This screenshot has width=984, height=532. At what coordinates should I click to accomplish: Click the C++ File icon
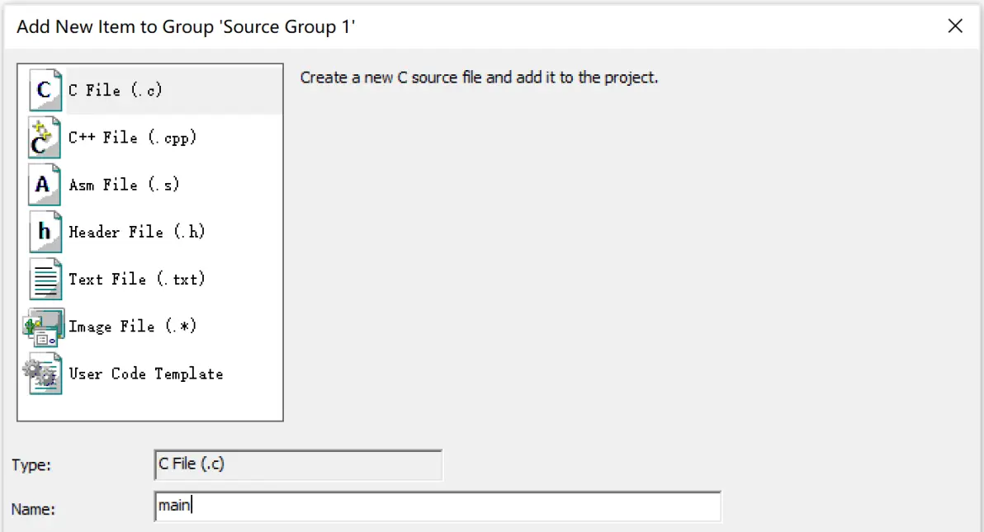pos(44,138)
